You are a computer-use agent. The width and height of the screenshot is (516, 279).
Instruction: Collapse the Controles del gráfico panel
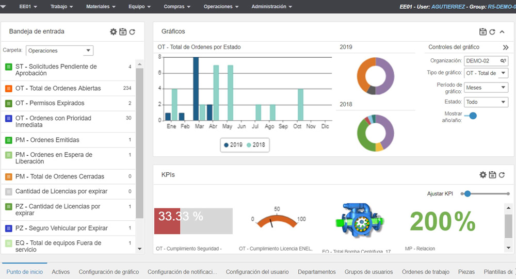(x=506, y=47)
